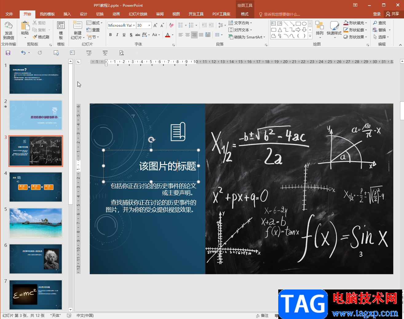This screenshot has height=319, width=404.
Task: Click the text box icon in quick access
Action: point(73,53)
